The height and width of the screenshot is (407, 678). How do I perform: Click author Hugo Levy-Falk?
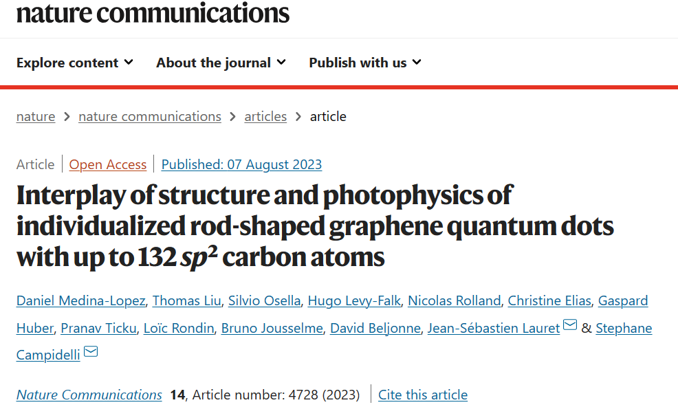click(x=354, y=300)
